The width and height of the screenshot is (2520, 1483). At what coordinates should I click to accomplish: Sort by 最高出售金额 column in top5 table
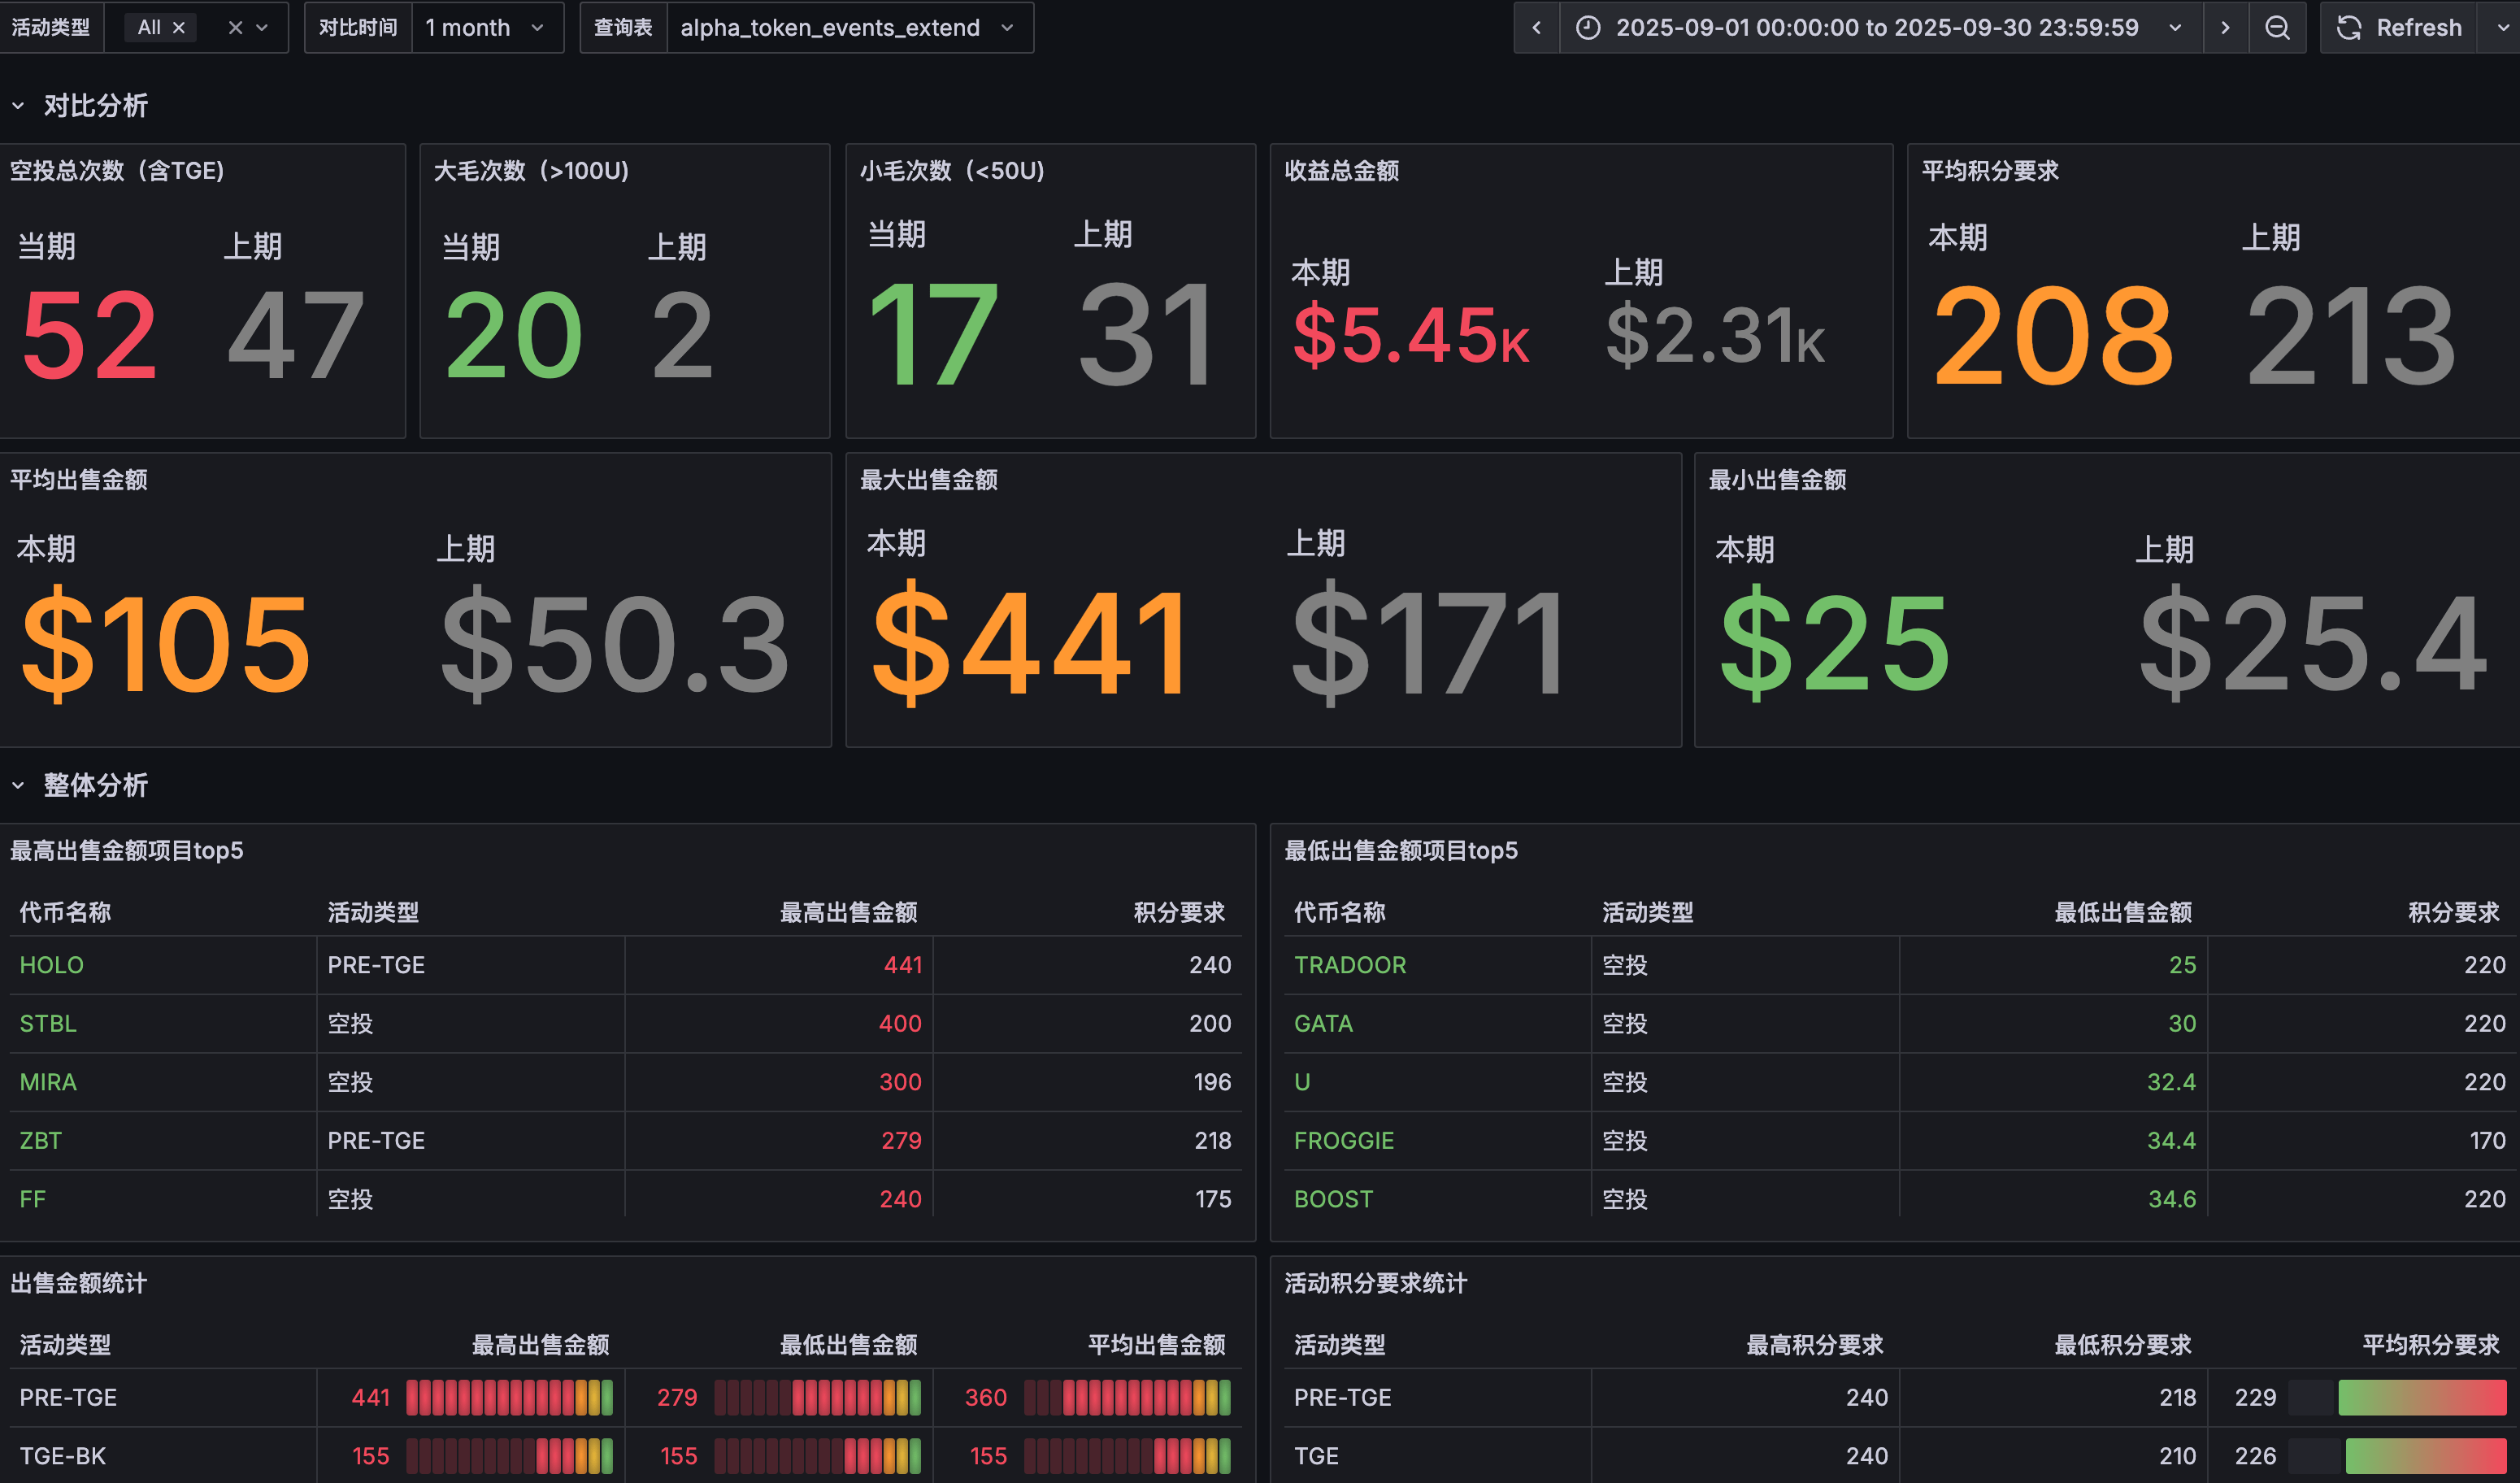[848, 912]
